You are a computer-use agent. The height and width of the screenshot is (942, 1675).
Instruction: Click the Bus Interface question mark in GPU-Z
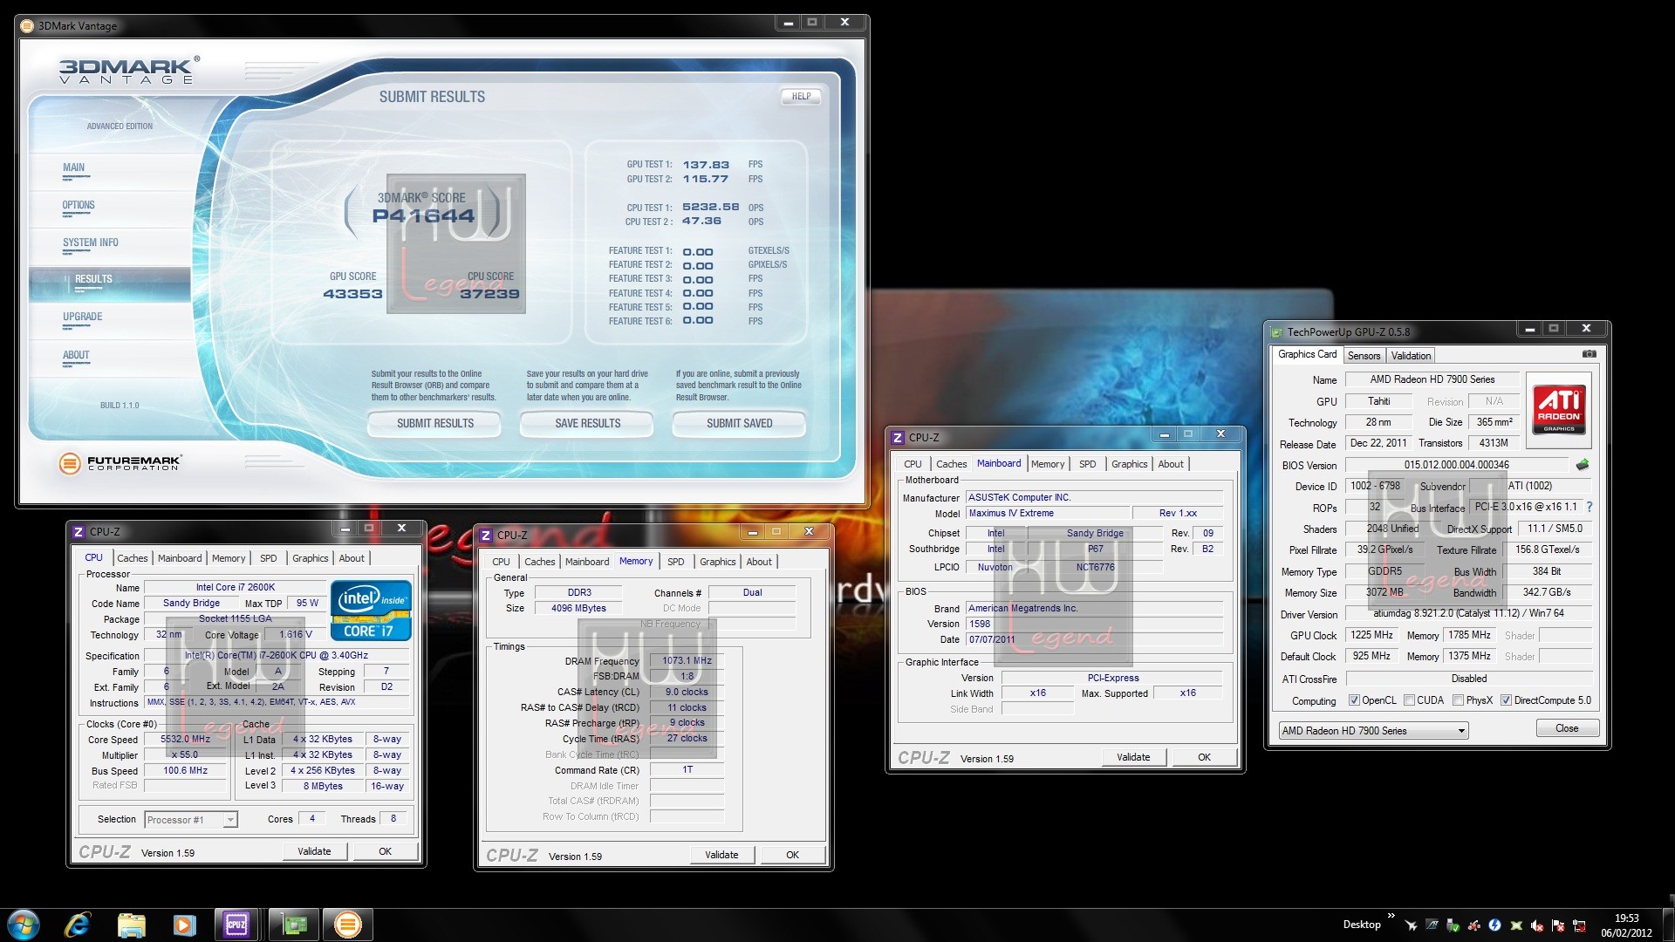(x=1590, y=507)
